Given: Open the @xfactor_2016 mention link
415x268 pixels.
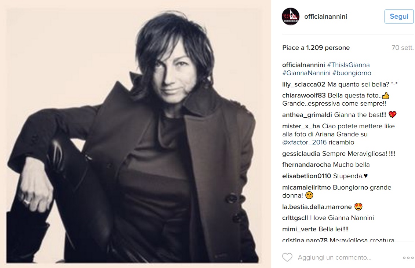Looking at the screenshot, I should 304,142.
